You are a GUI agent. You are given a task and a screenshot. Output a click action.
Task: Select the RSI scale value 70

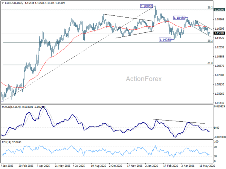216,147
